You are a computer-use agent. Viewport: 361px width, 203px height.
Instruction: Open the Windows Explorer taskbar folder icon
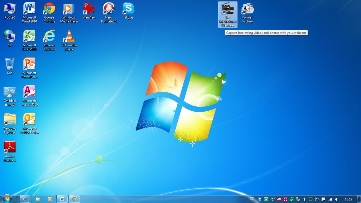(x=38, y=199)
